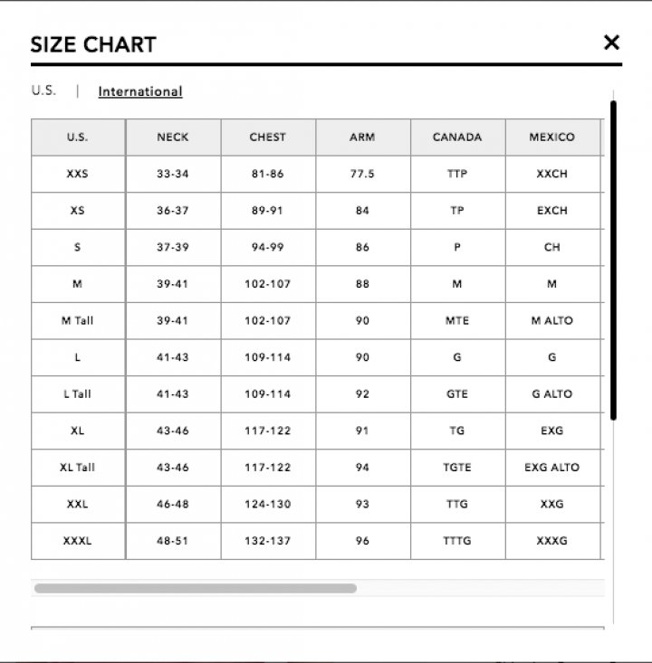
Task: Click the 48-51 neck measurement cell
Action: (x=173, y=541)
